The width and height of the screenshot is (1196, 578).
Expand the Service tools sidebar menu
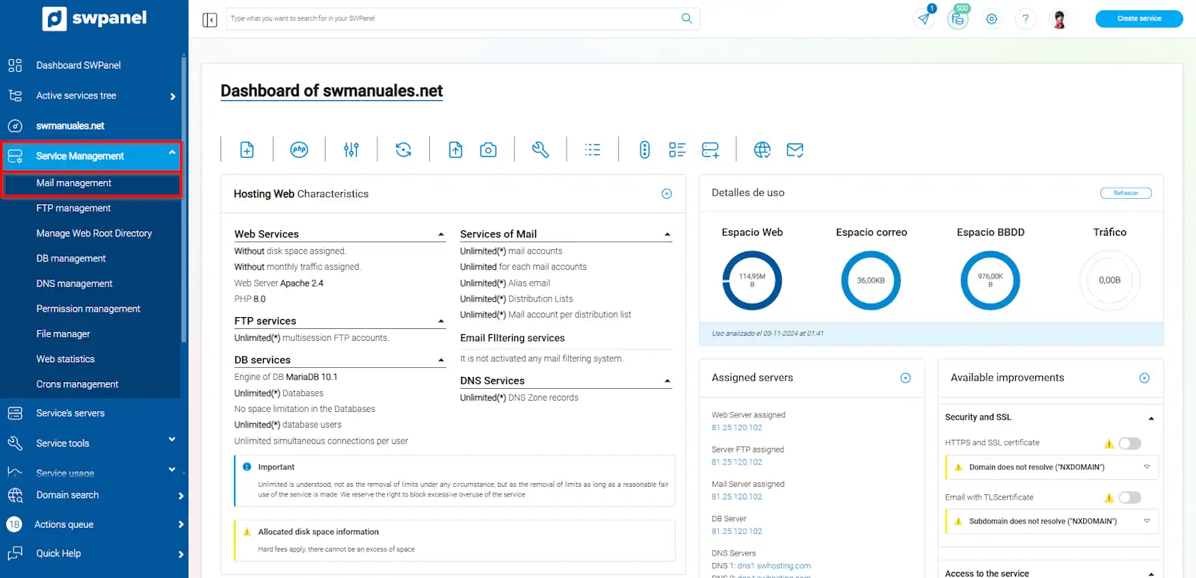tap(172, 440)
